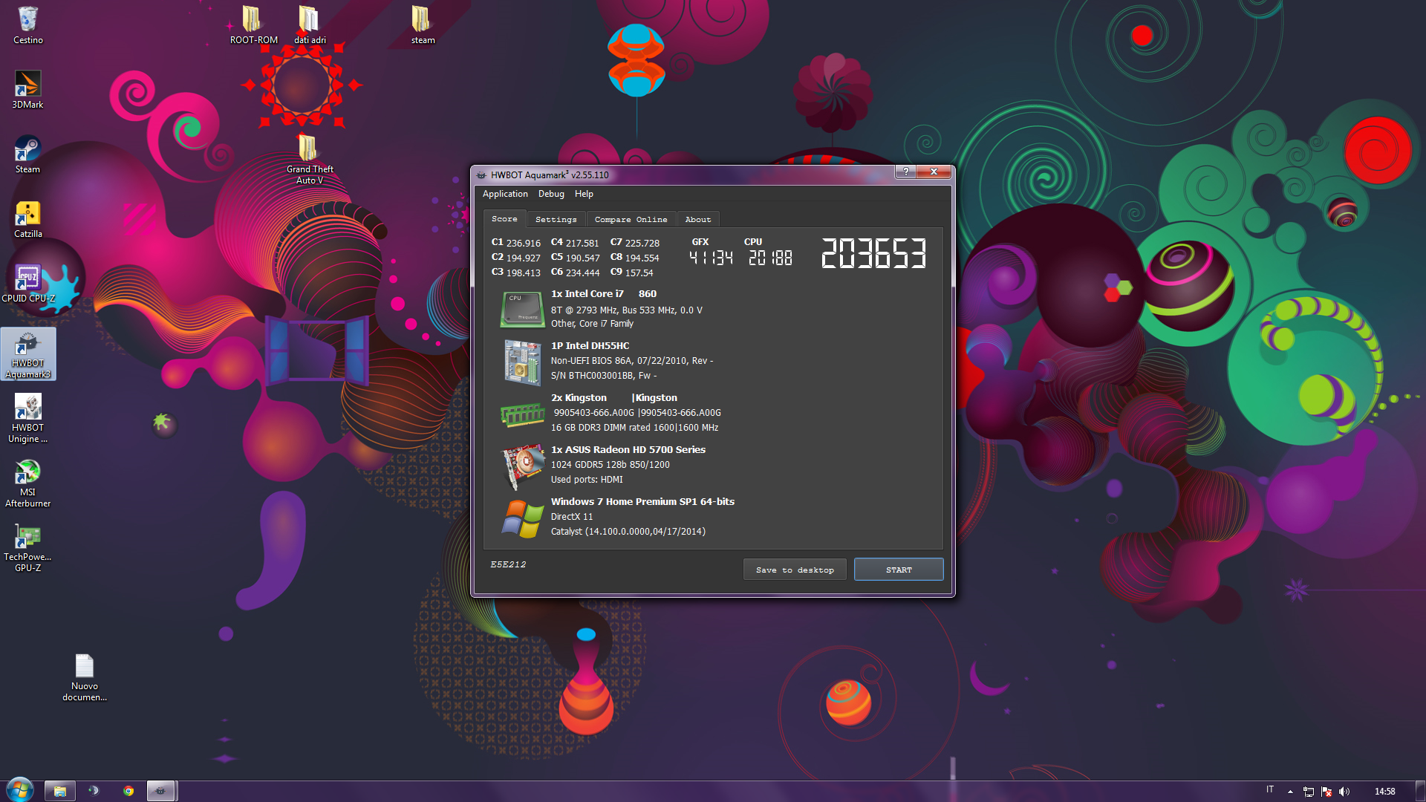Launch the Catzilla shortcut
This screenshot has height=802, width=1426.
coord(27,218)
